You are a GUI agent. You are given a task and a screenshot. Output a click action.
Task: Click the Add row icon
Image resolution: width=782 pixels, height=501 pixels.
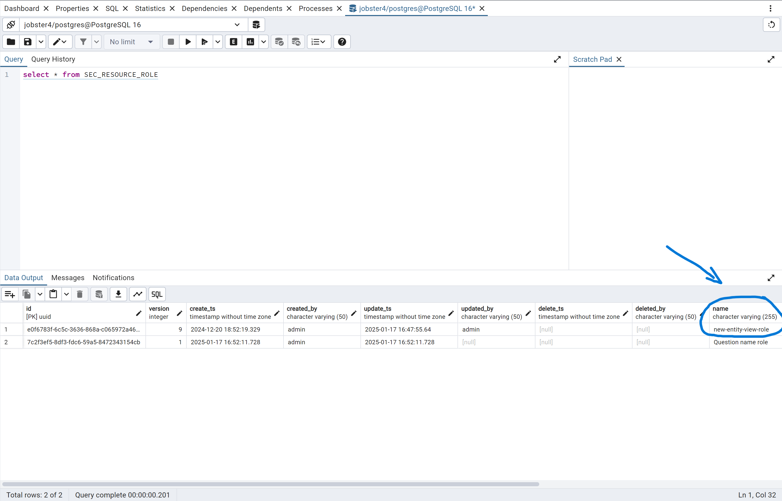(10, 294)
